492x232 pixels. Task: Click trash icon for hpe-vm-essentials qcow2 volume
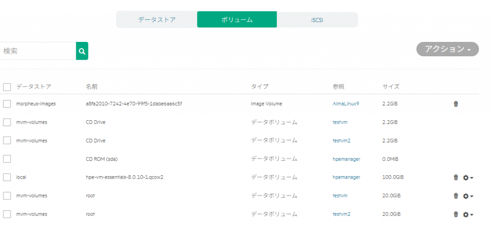pos(455,177)
